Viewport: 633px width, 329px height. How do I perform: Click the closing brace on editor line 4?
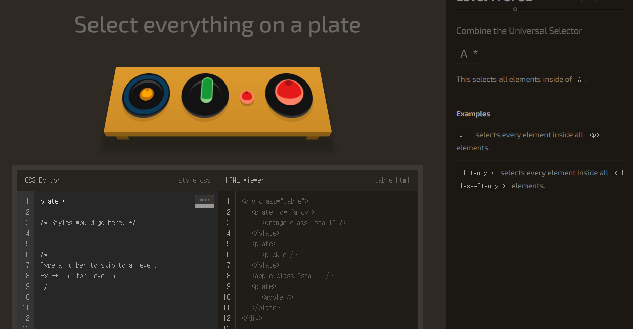click(x=42, y=233)
